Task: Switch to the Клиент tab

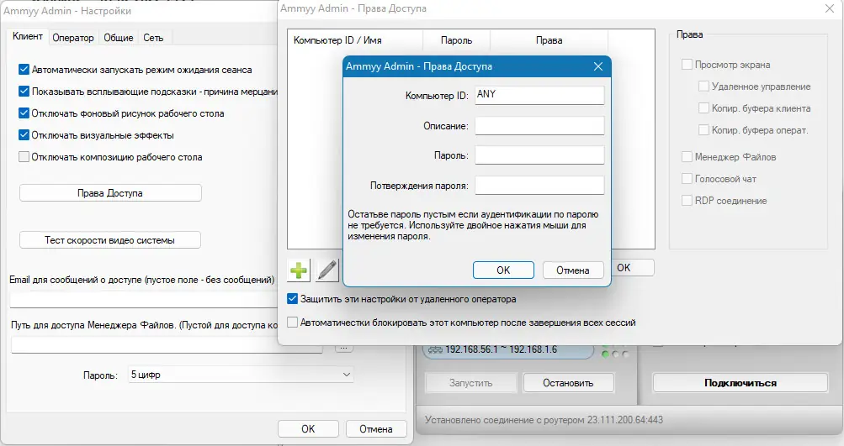Action: point(28,37)
